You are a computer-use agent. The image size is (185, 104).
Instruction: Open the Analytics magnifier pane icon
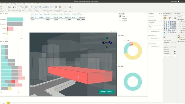point(175,18)
